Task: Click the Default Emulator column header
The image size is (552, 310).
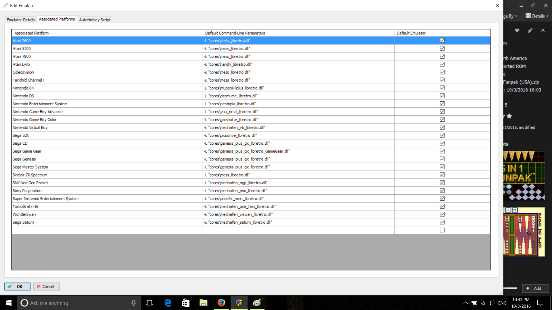Action: pyautogui.click(x=442, y=33)
